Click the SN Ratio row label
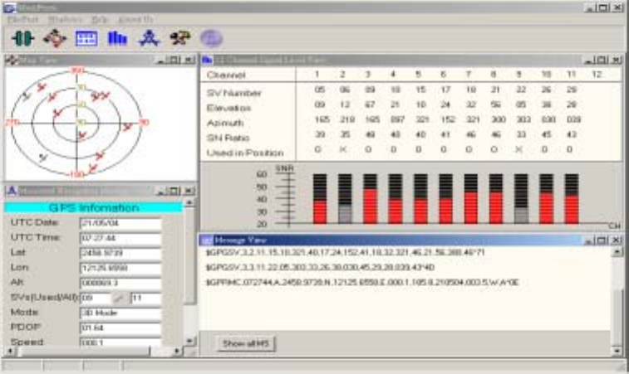This screenshot has width=629, height=374. tap(228, 138)
